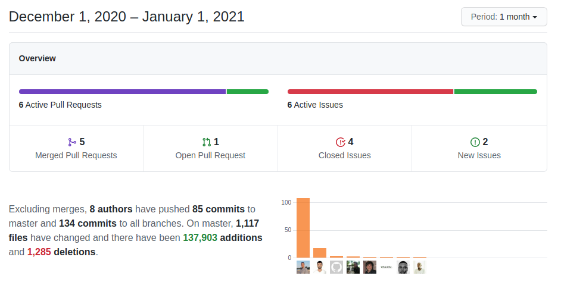This screenshot has height=282, width=561.
Task: Click the GitHub Octocat default avatar
Action: click(336, 267)
